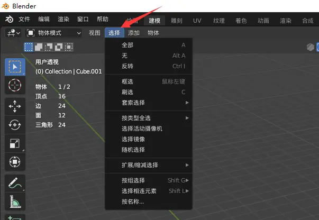Open the 帮助 menu

point(103,20)
